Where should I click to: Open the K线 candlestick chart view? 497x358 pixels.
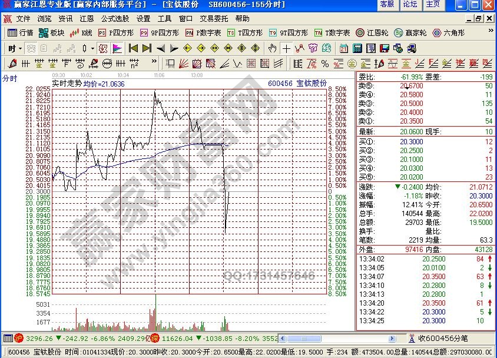tap(81, 33)
